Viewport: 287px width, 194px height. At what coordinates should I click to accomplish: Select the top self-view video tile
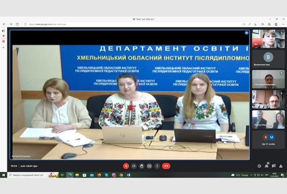coord(268,39)
